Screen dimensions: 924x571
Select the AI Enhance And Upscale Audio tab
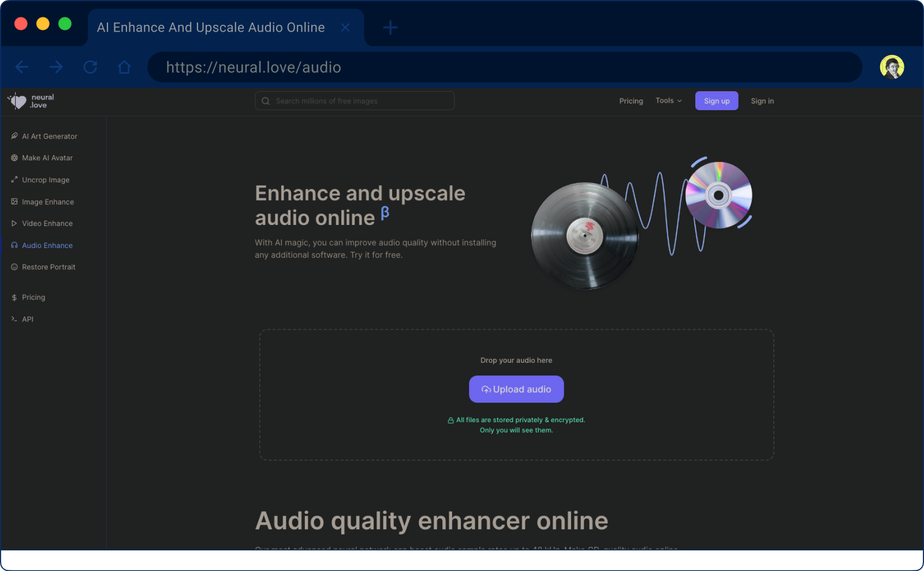tap(211, 27)
